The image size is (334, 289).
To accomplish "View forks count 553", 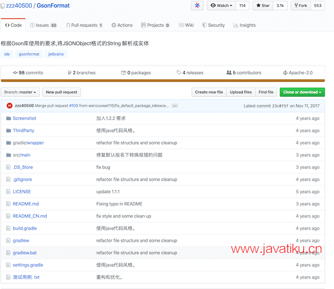I will point(318,6).
